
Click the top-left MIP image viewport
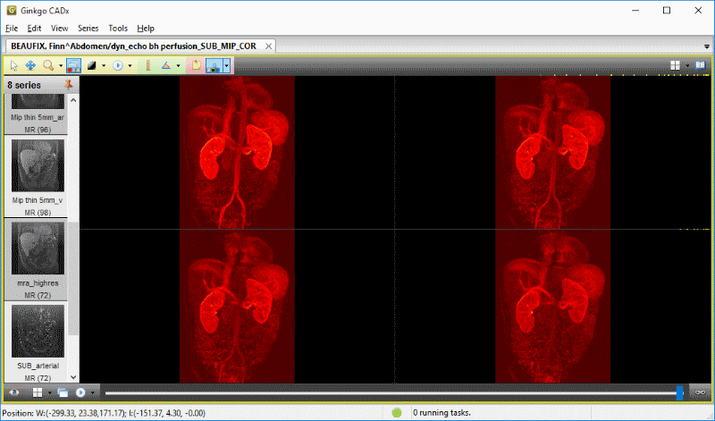(x=237, y=152)
